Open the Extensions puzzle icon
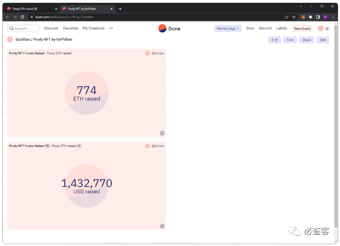Image resolution: width=340 pixels, height=246 pixels. 311,17
